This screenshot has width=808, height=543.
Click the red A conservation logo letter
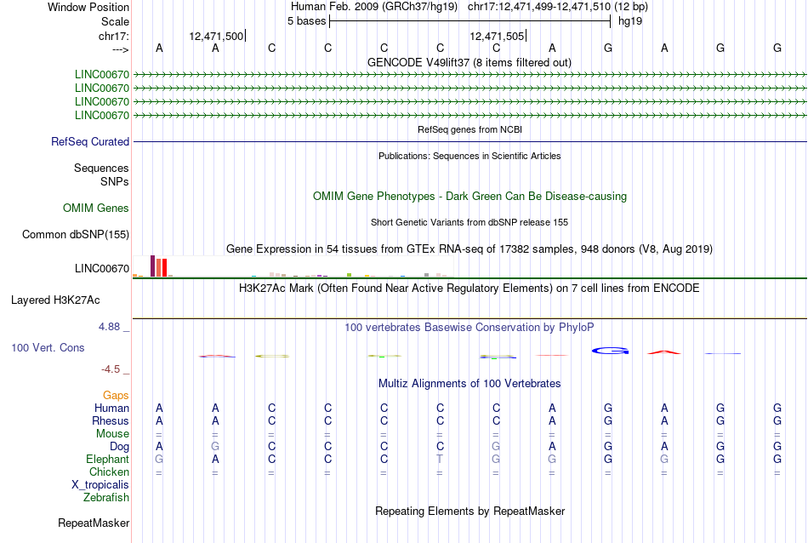(663, 352)
